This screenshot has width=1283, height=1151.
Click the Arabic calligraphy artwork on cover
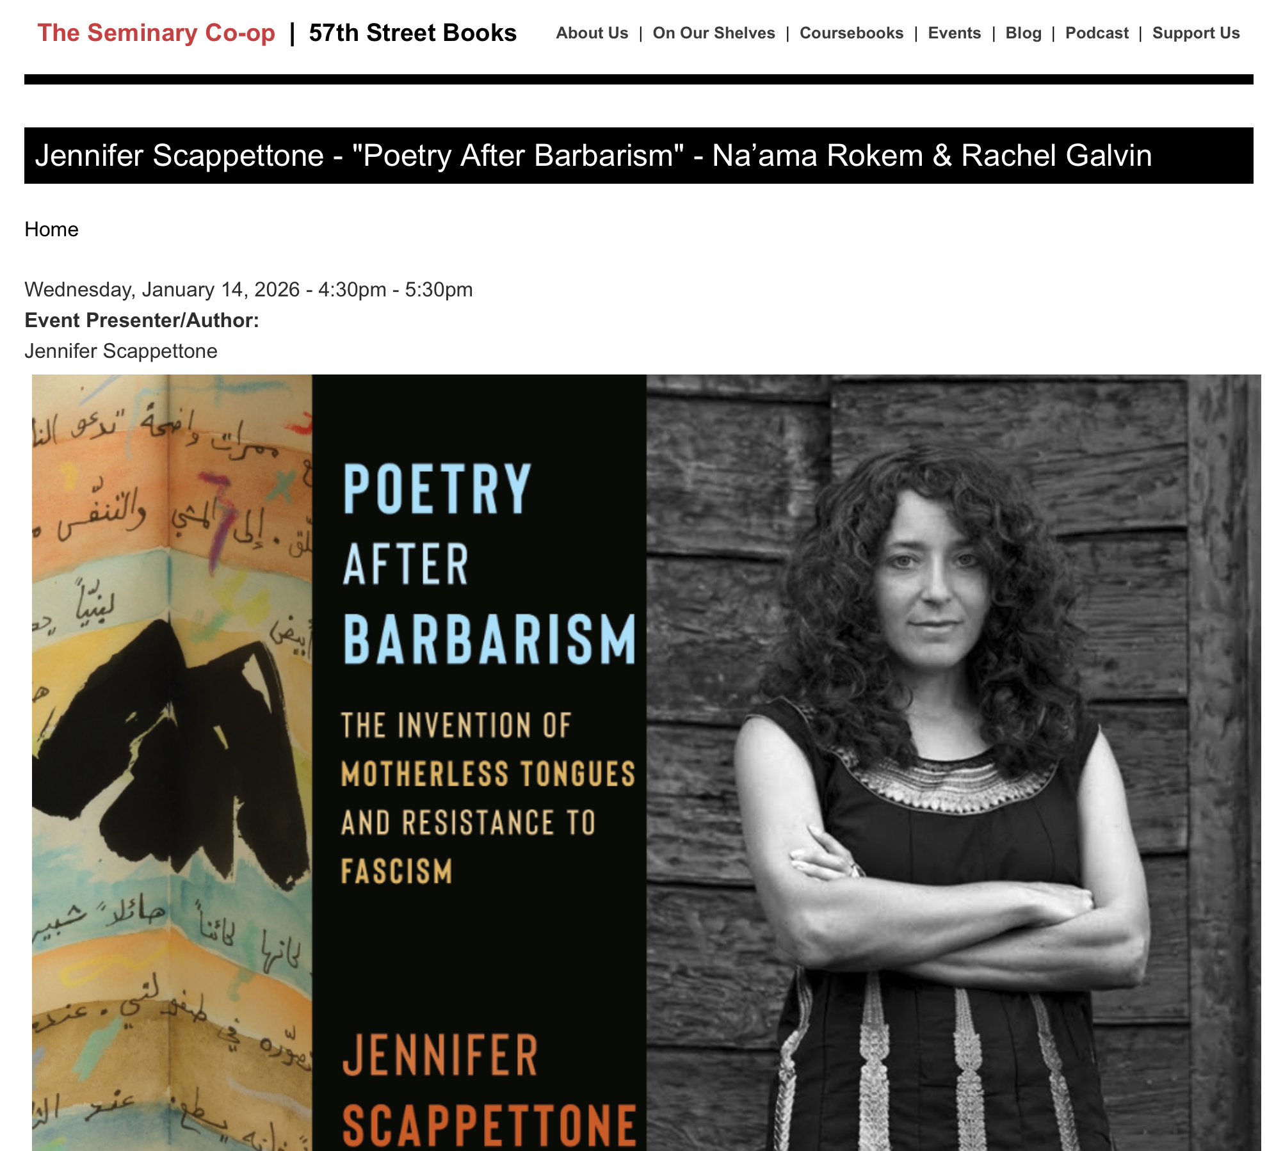pos(172,762)
